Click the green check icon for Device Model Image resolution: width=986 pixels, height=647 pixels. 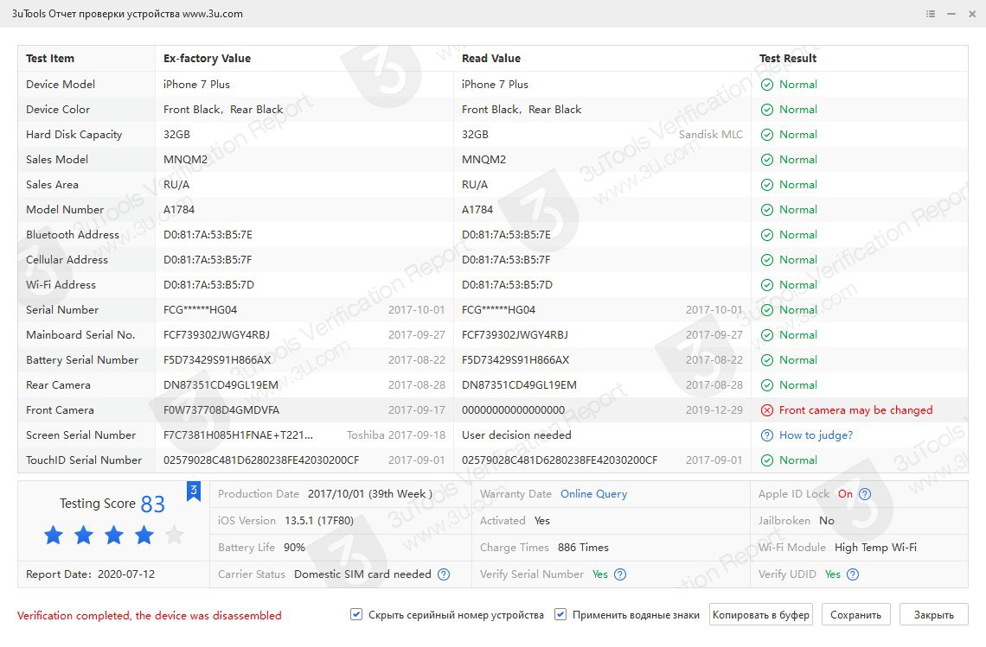[767, 85]
